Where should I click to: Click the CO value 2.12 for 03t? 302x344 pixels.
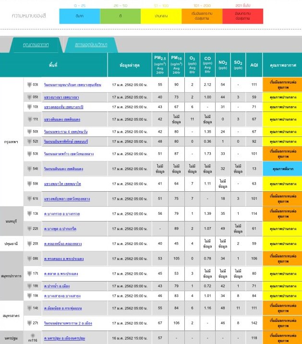point(207,85)
